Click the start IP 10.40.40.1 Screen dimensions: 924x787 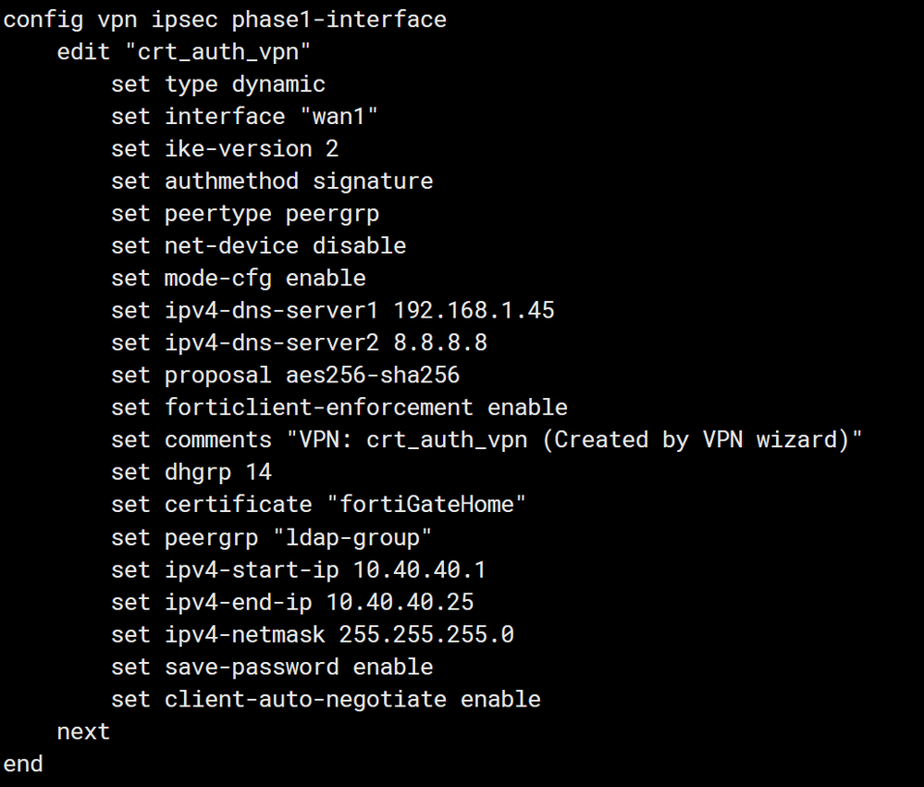(x=406, y=570)
